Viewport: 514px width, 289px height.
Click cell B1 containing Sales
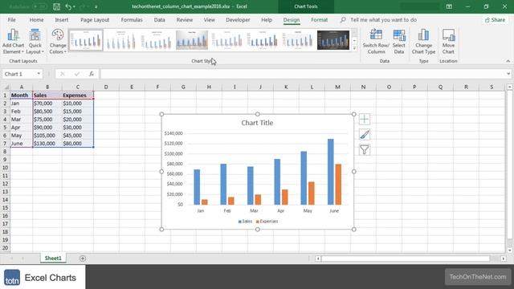pos(47,95)
